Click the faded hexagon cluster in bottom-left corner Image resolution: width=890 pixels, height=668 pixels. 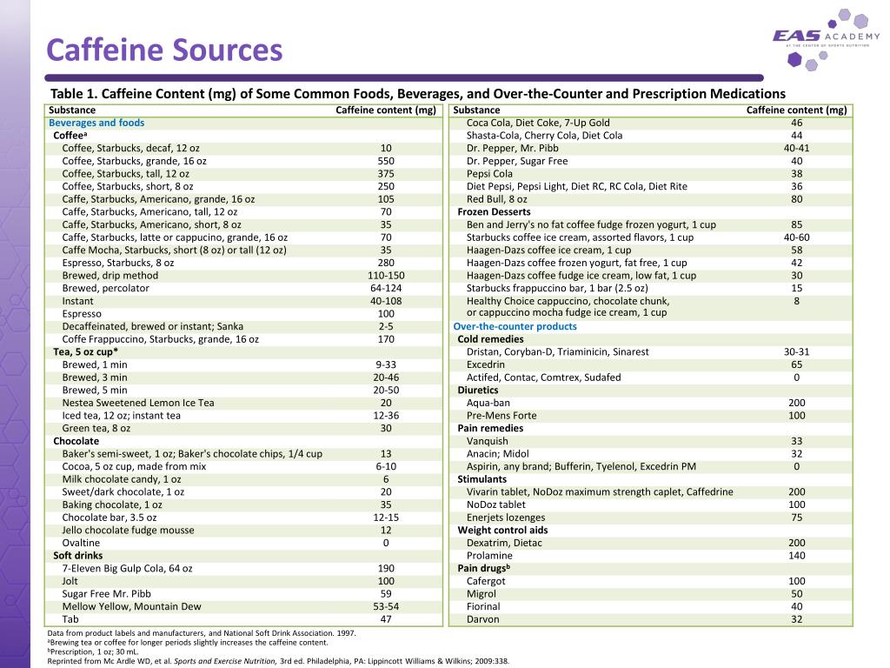17,609
